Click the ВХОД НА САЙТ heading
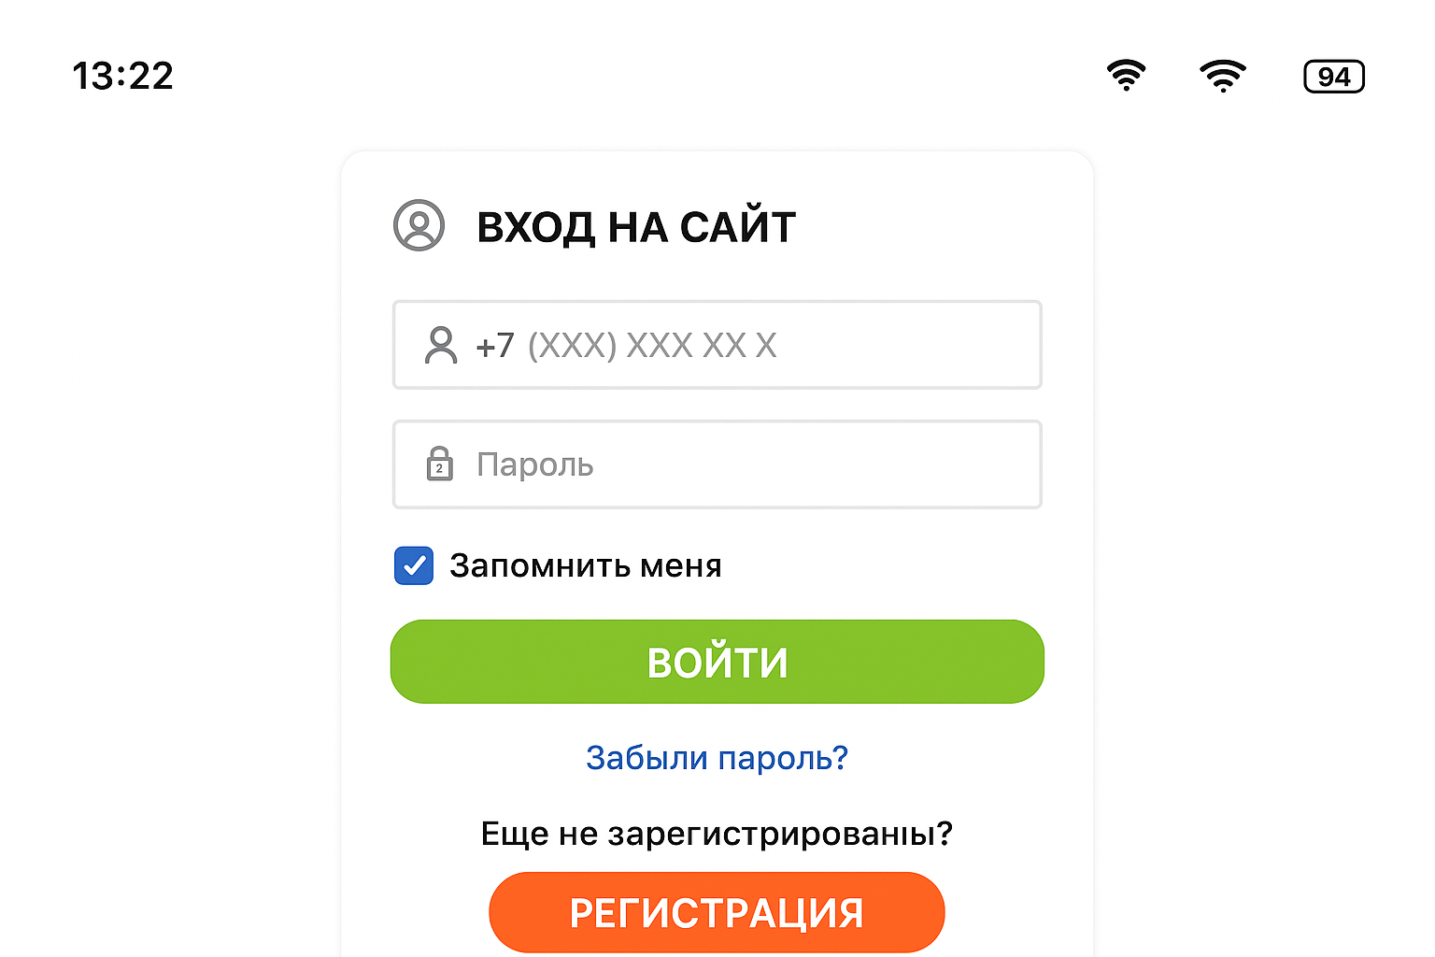The width and height of the screenshot is (1435, 957). click(x=636, y=227)
